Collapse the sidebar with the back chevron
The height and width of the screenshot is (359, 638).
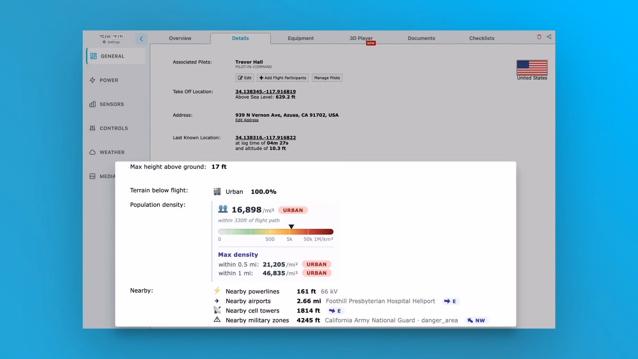tap(141, 39)
